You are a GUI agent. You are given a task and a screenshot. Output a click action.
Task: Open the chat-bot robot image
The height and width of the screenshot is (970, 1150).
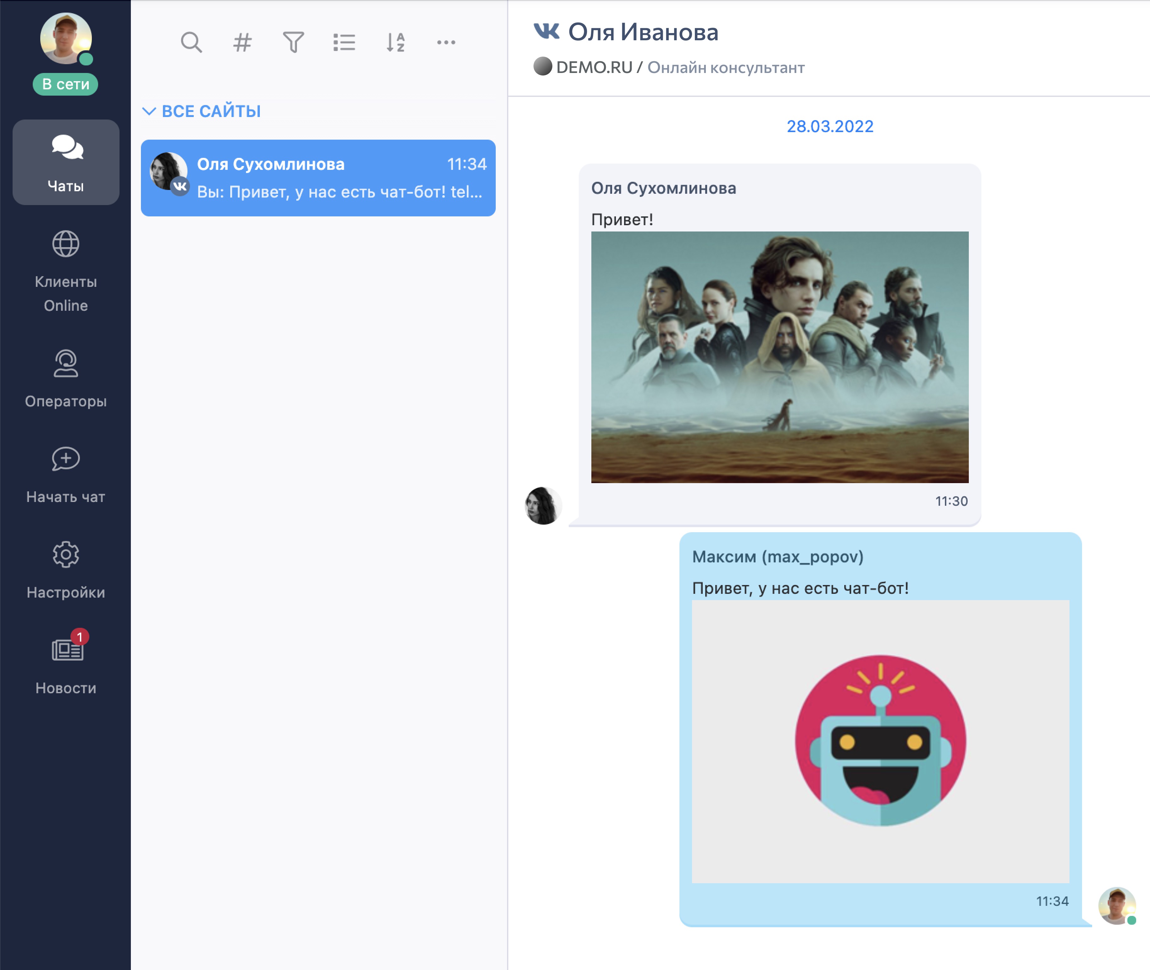880,741
